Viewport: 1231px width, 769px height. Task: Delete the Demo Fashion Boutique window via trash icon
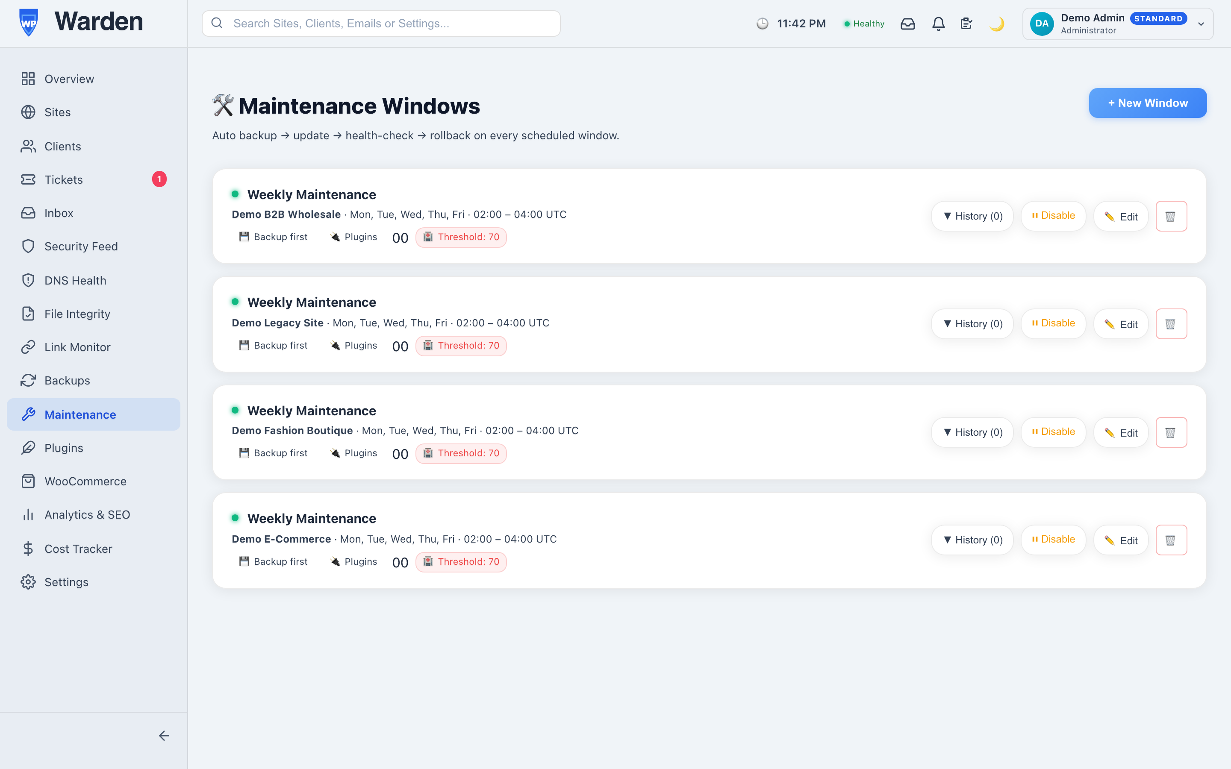pos(1171,432)
